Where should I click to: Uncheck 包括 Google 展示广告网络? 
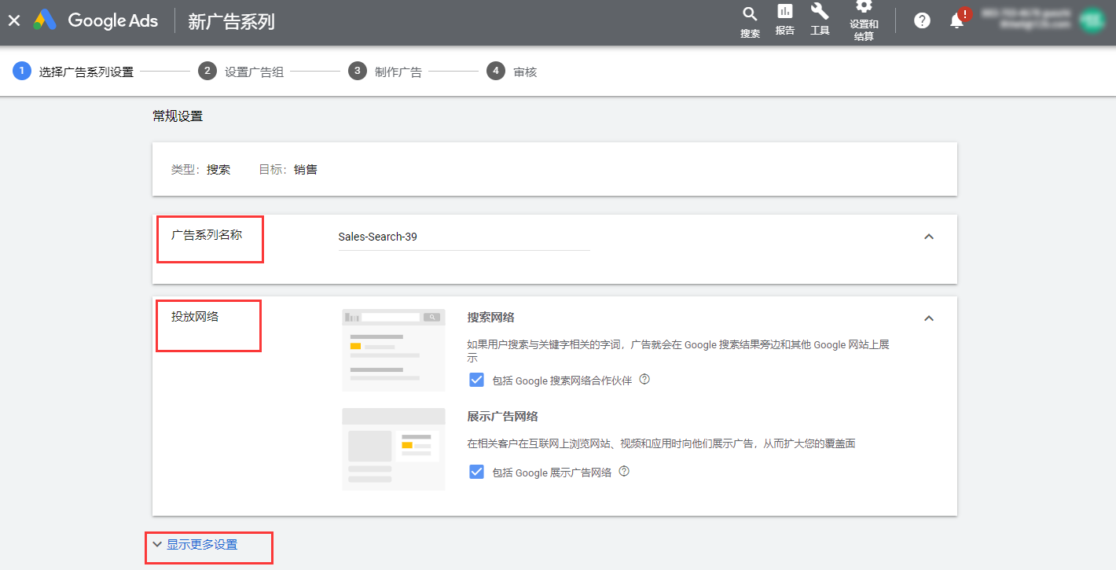click(x=476, y=473)
